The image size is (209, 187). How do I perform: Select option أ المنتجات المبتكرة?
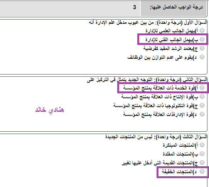(202, 145)
